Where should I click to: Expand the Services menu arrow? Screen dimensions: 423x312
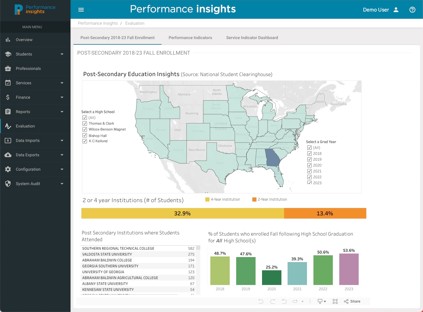click(x=62, y=83)
